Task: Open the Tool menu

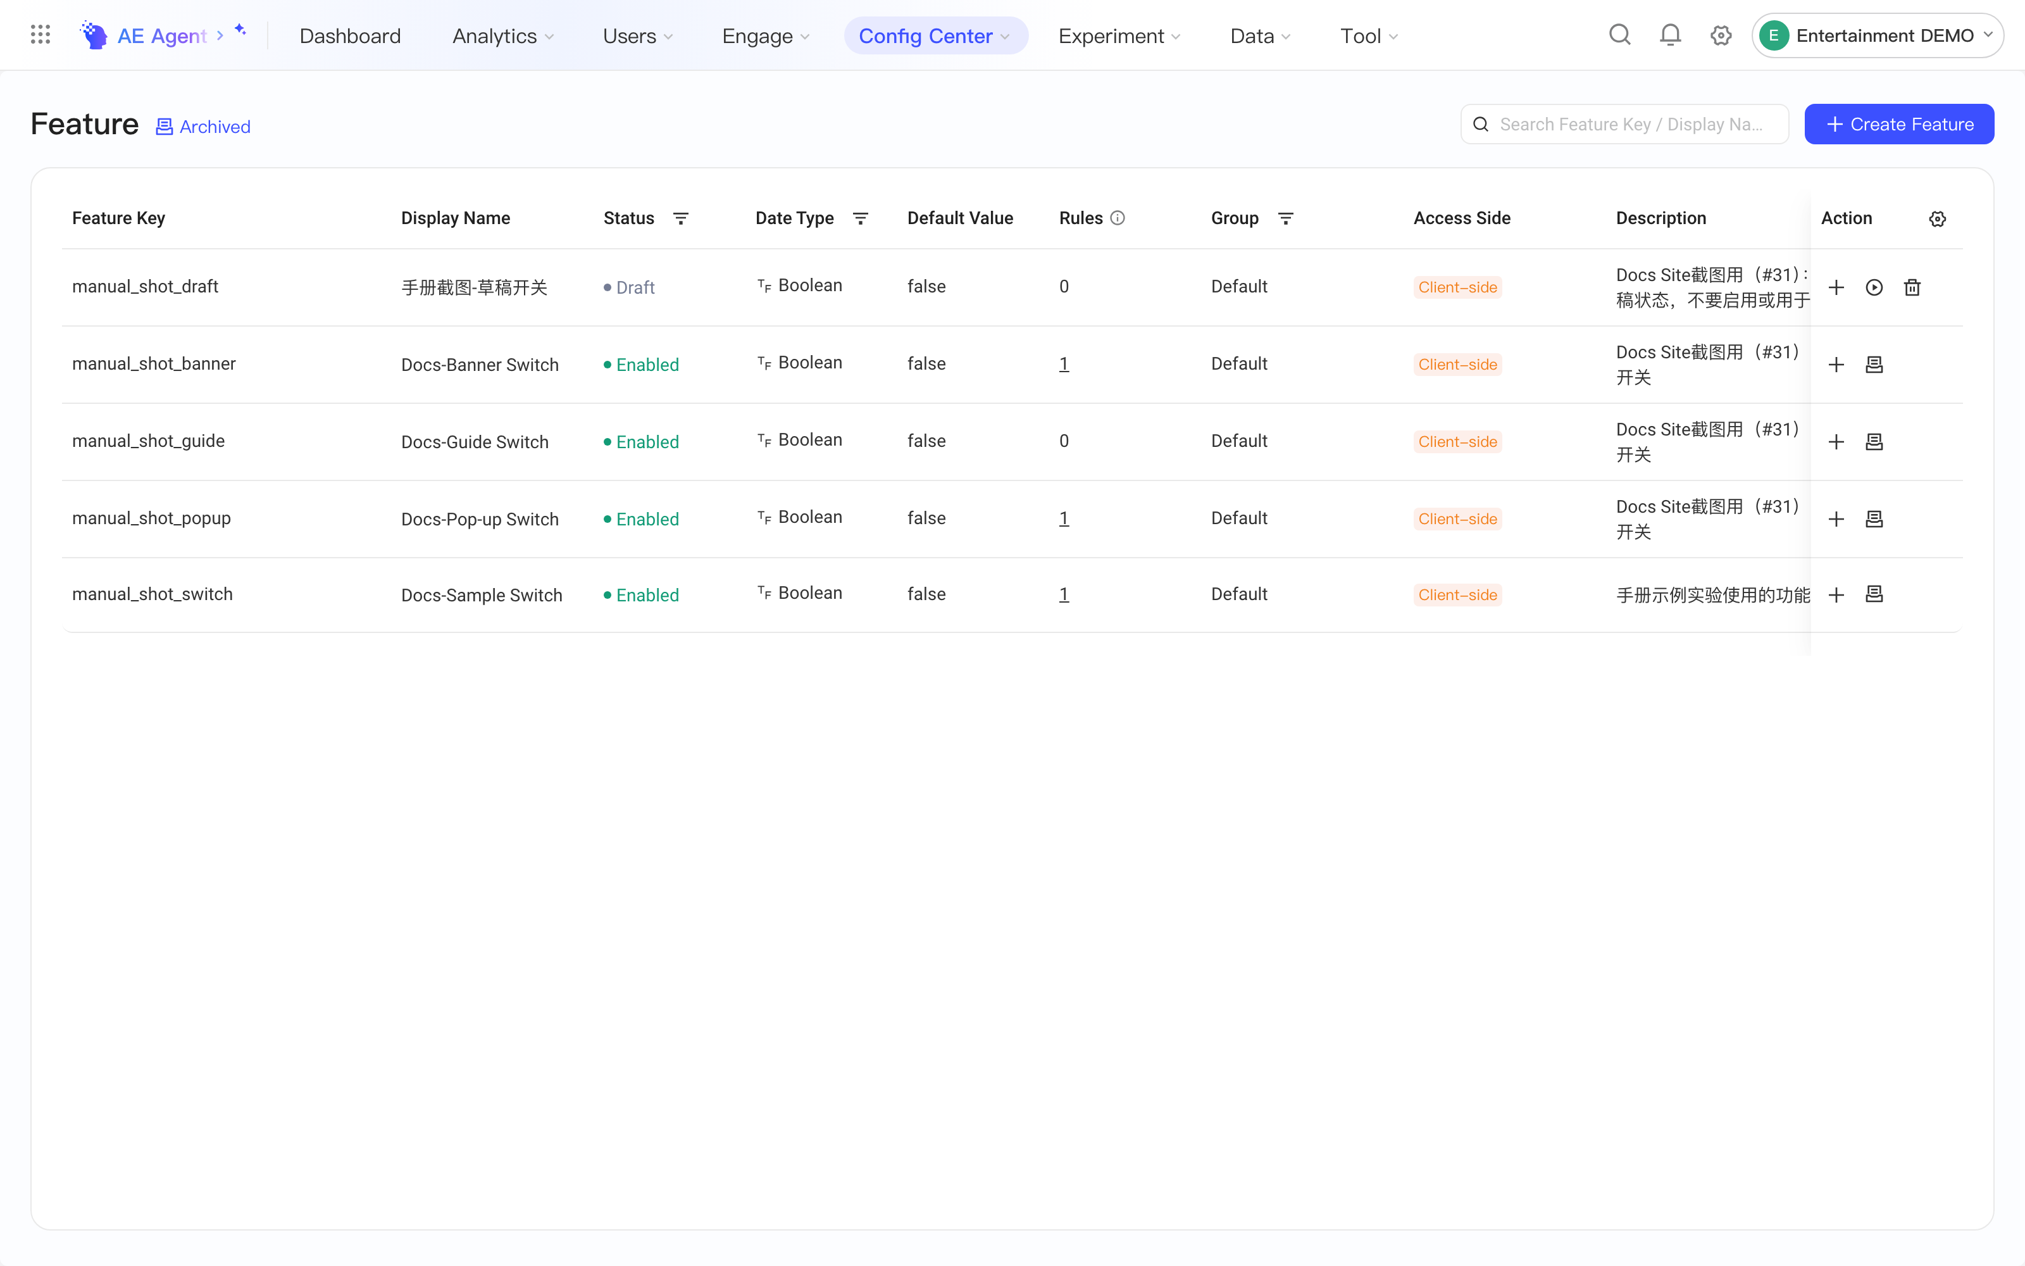Action: (1369, 36)
